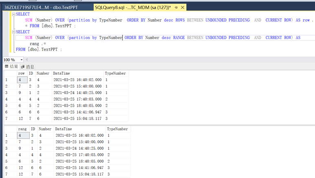Select cell 2021-03-25 14:41:06.947 in second grid
Screen dimensions: 315x178
click(x=80, y=168)
